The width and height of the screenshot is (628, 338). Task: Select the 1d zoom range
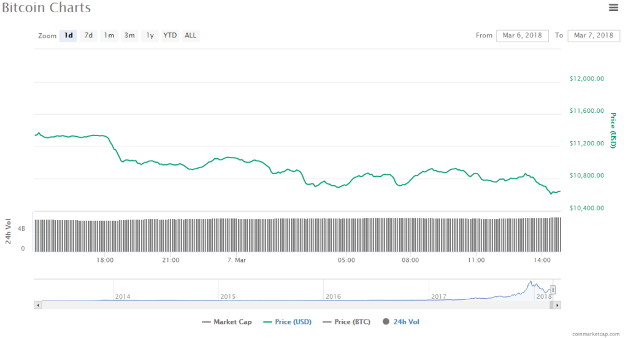(x=68, y=36)
